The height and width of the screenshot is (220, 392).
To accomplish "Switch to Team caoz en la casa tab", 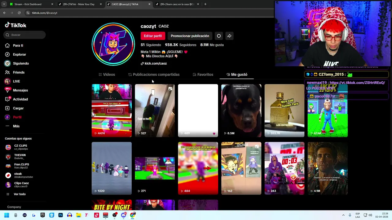I will pyautogui.click(x=178, y=4).
